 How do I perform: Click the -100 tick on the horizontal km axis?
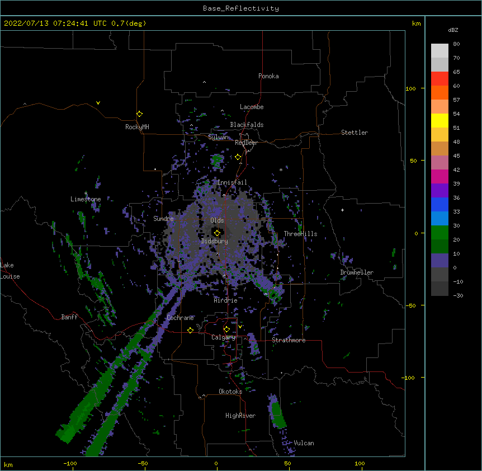(x=70, y=463)
